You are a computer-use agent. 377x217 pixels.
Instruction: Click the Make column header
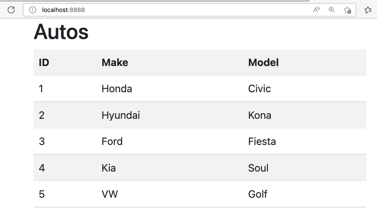click(115, 63)
